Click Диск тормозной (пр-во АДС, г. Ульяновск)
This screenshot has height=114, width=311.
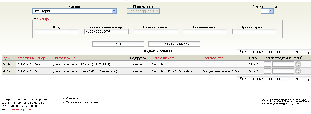tap(85, 71)
